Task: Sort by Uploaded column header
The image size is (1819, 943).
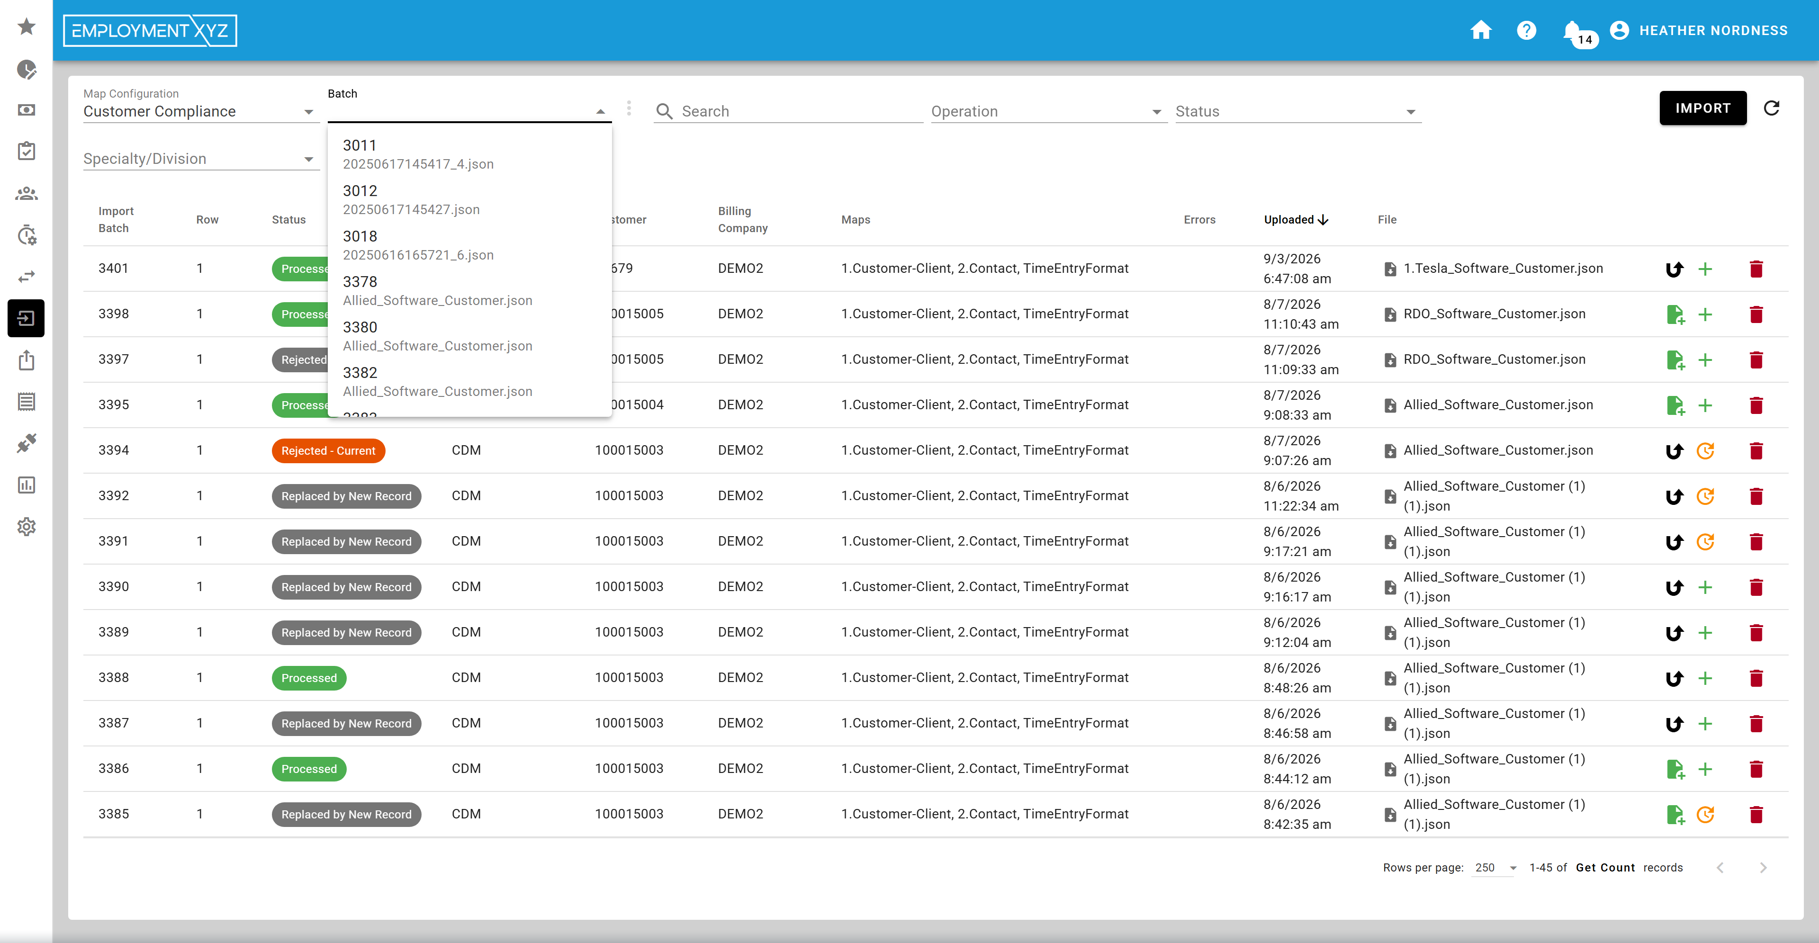Action: (1296, 219)
